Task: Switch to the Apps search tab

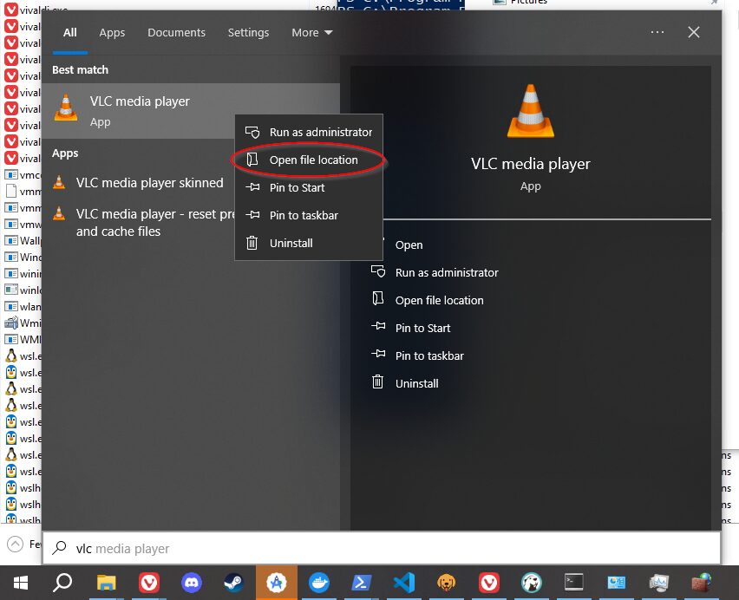Action: pos(112,32)
